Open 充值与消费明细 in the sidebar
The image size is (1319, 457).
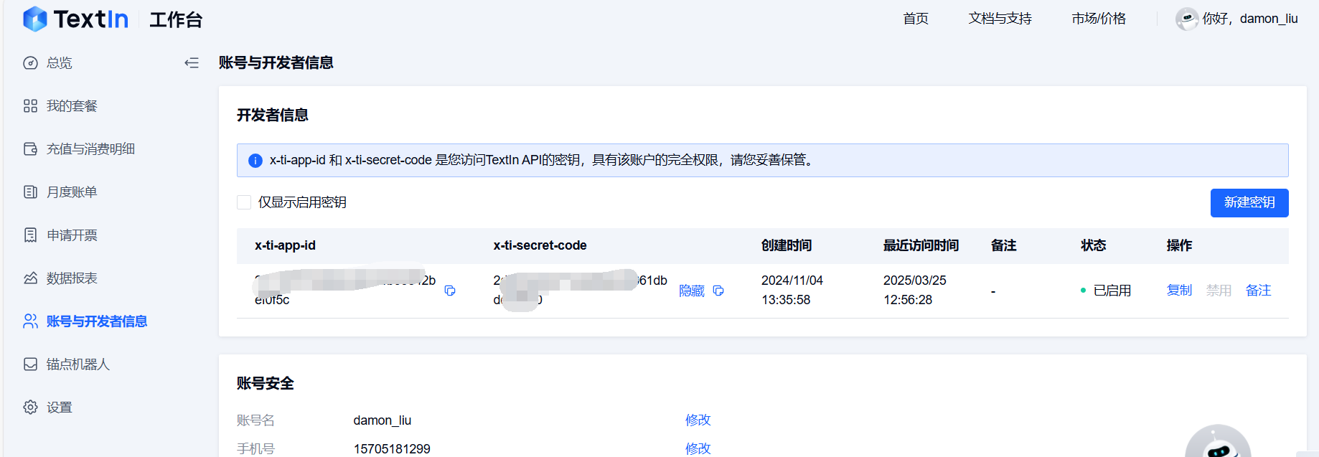[x=91, y=149]
